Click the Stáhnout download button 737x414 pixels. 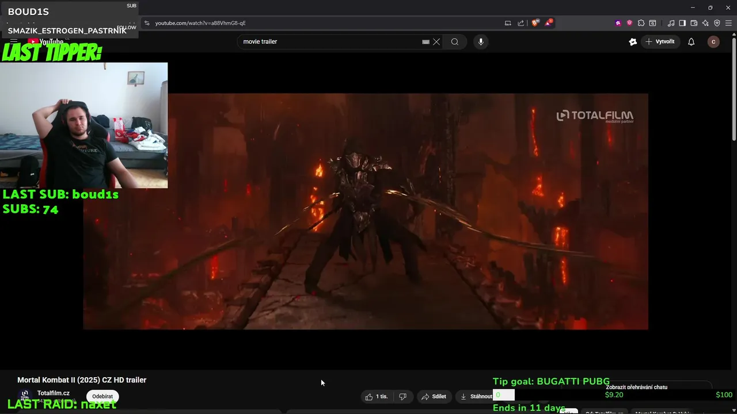(x=476, y=396)
